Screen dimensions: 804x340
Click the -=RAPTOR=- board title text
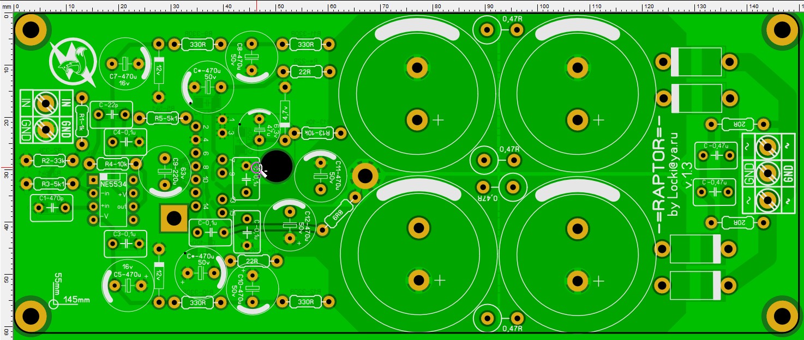pyautogui.click(x=658, y=174)
